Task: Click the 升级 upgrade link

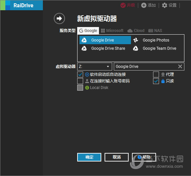Action: [131, 5]
